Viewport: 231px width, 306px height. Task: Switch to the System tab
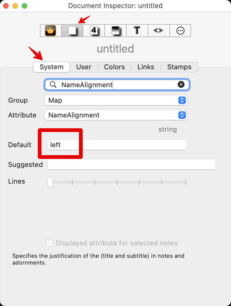[51, 67]
